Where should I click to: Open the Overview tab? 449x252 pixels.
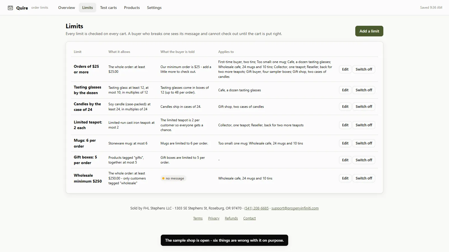pyautogui.click(x=67, y=8)
